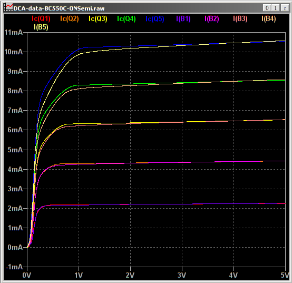292x283 pixels.
Task: Click the waveform window icon in title bar
Action: [8, 7]
